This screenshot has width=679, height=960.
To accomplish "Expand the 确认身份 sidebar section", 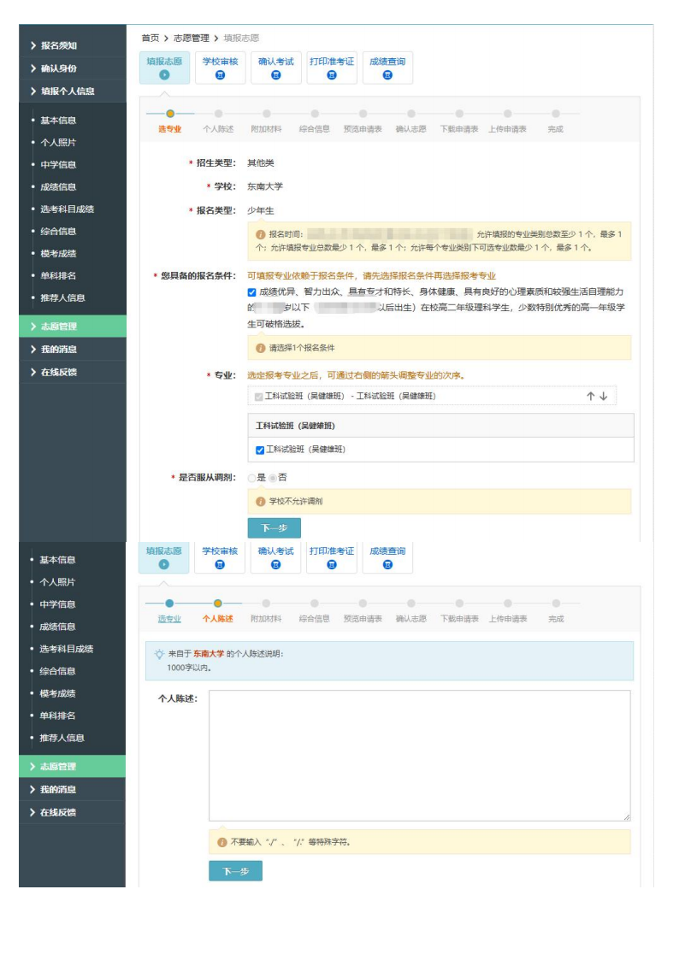I will click(72, 68).
